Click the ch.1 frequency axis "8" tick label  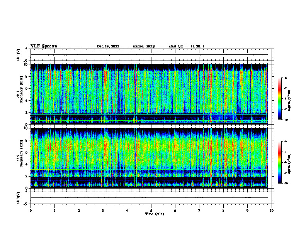27,76
